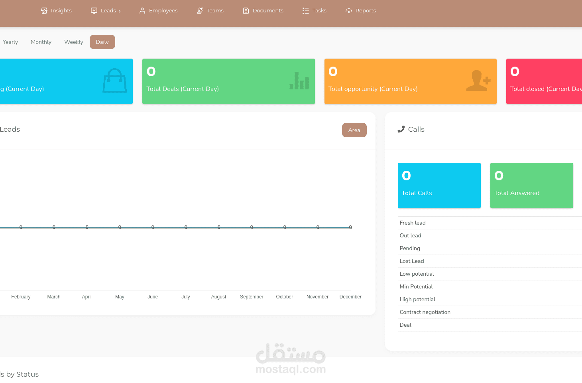Go to the Teams page

[x=210, y=11]
